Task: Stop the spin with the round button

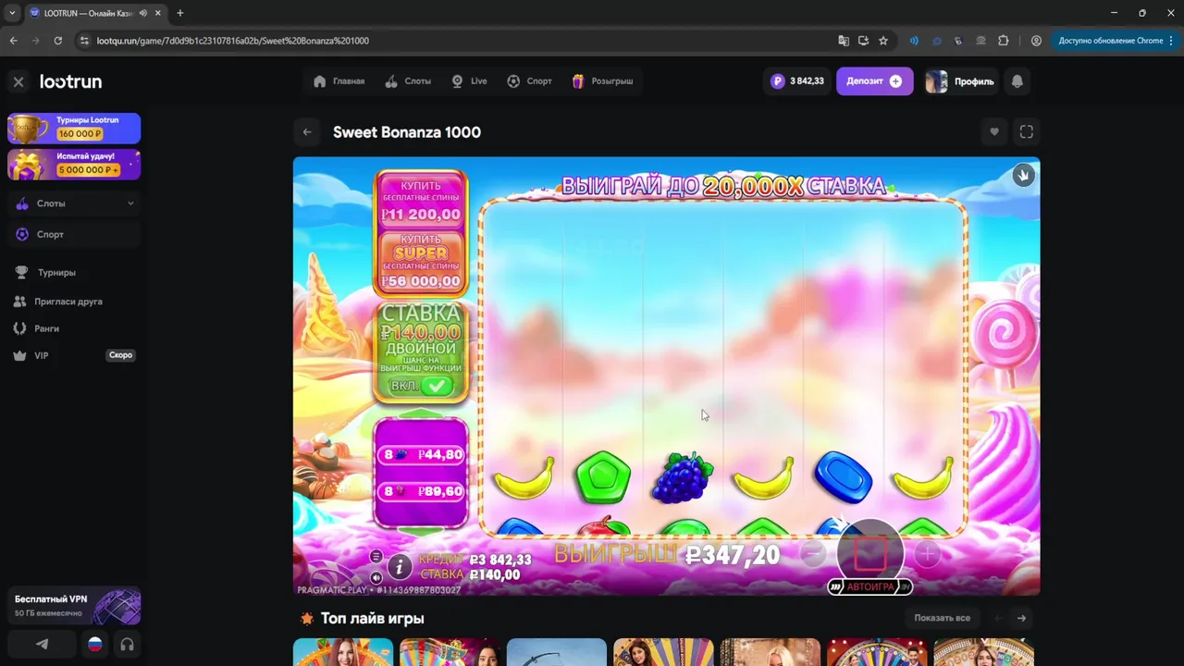Action: [x=869, y=553]
